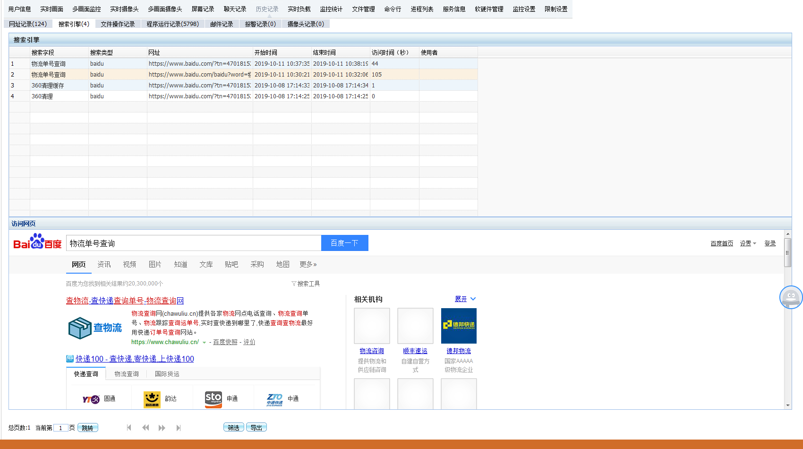Click the scrollbar down arrow
This screenshot has height=449, width=803.
(x=787, y=405)
